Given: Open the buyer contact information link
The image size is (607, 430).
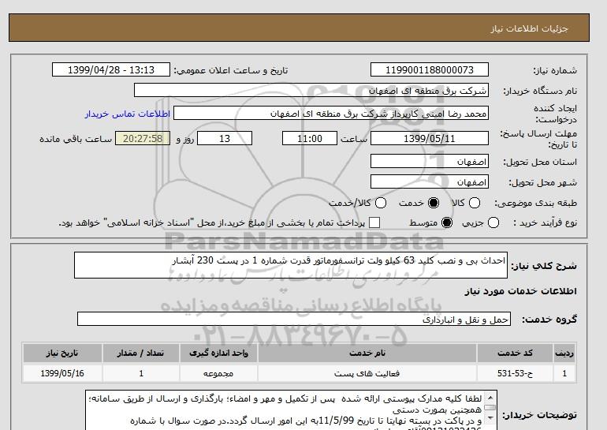Looking at the screenshot, I should pos(128,114).
